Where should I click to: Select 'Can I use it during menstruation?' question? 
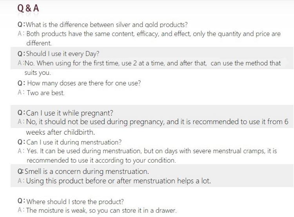click(x=74, y=142)
